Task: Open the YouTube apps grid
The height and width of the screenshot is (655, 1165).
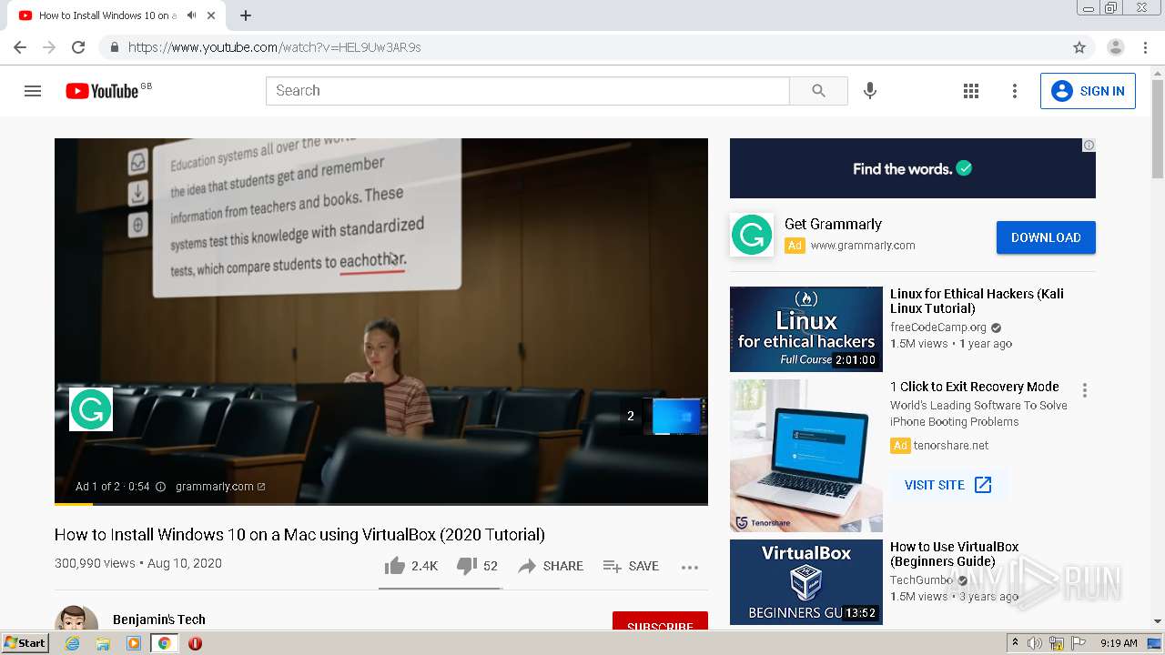Action: [x=971, y=91]
